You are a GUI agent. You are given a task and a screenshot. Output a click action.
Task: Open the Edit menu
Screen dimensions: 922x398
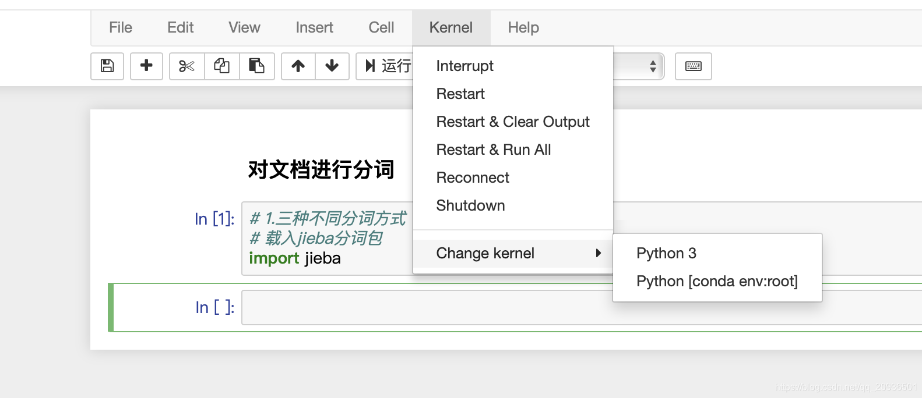tap(180, 27)
